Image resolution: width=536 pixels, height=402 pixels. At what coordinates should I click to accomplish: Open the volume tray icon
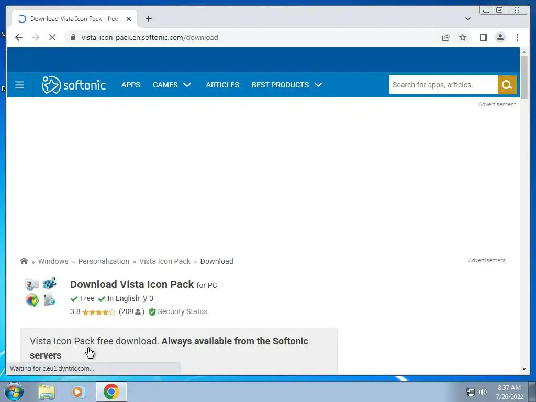pyautogui.click(x=483, y=392)
